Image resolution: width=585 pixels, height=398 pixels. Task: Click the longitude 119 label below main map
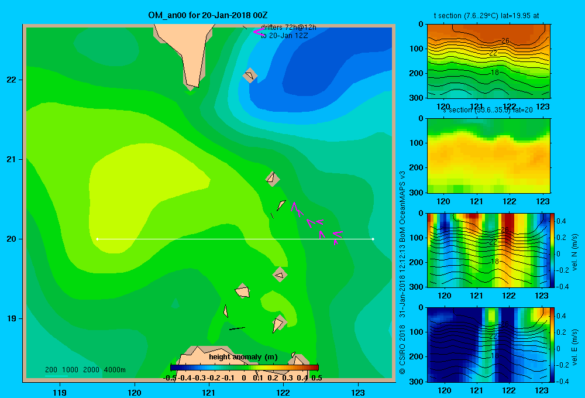[60, 392]
